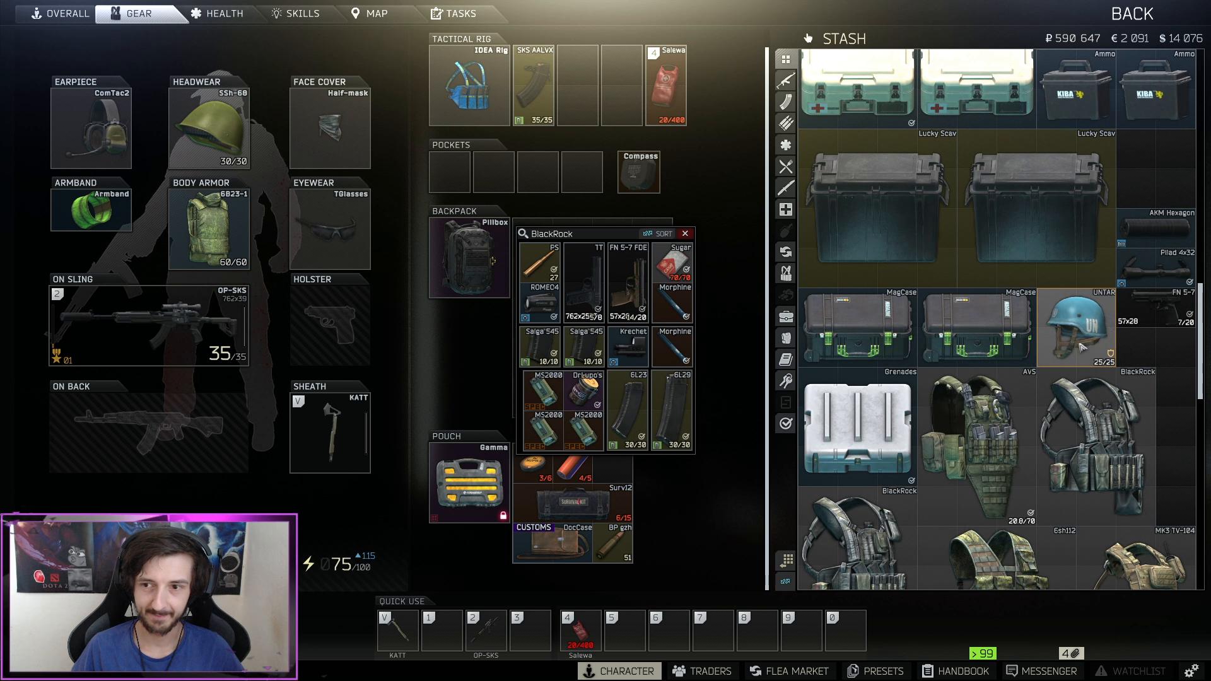Select the Compass special slot item

pos(639,172)
